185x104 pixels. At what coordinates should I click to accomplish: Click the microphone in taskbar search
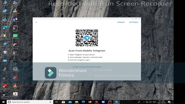point(51,102)
